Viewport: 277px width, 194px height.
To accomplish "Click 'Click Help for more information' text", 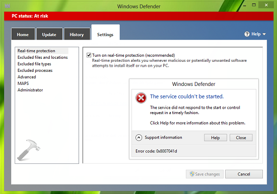I will coord(198,123).
